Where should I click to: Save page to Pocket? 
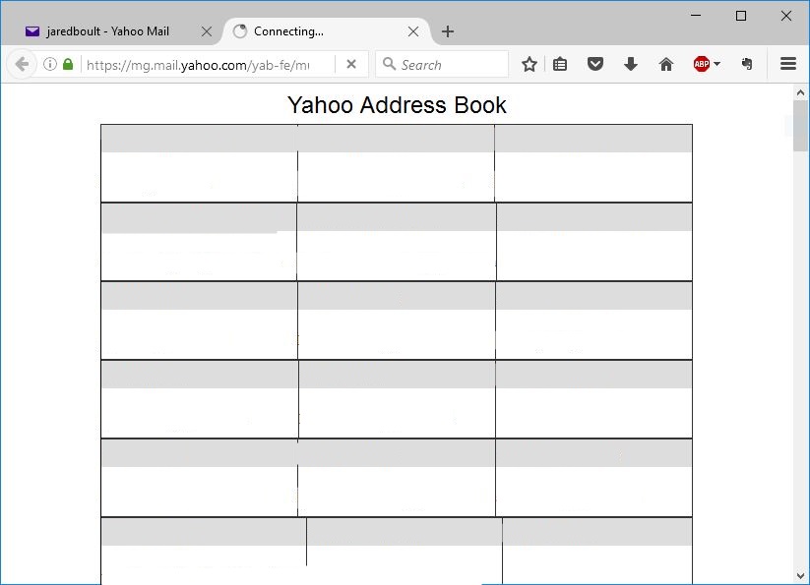click(x=595, y=64)
